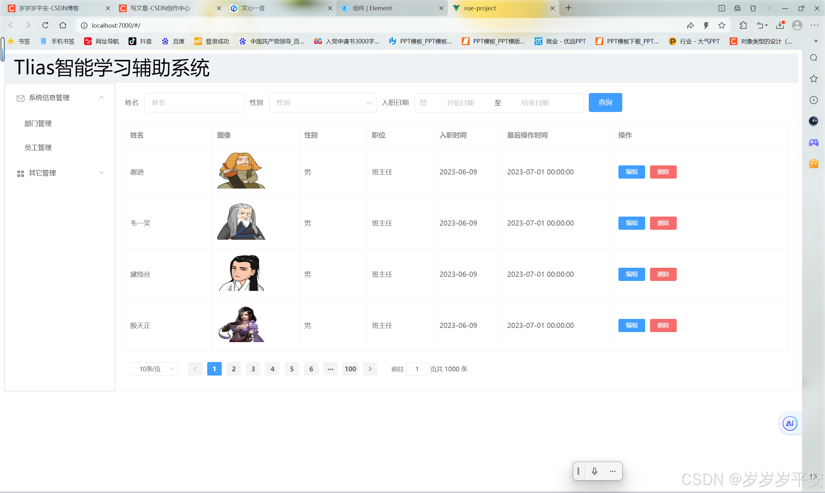The image size is (825, 493).
Task: Click the calendar icon in date range picker
Action: pyautogui.click(x=423, y=103)
